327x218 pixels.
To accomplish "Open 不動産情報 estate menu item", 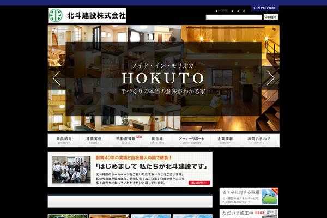I will coord(126,141).
